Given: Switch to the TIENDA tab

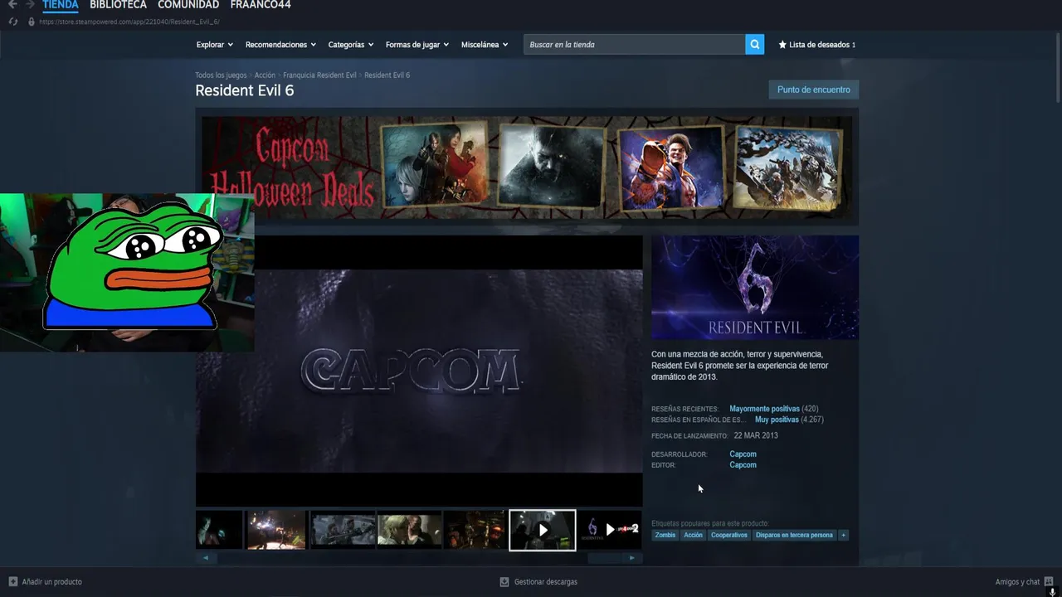Looking at the screenshot, I should coord(61,5).
